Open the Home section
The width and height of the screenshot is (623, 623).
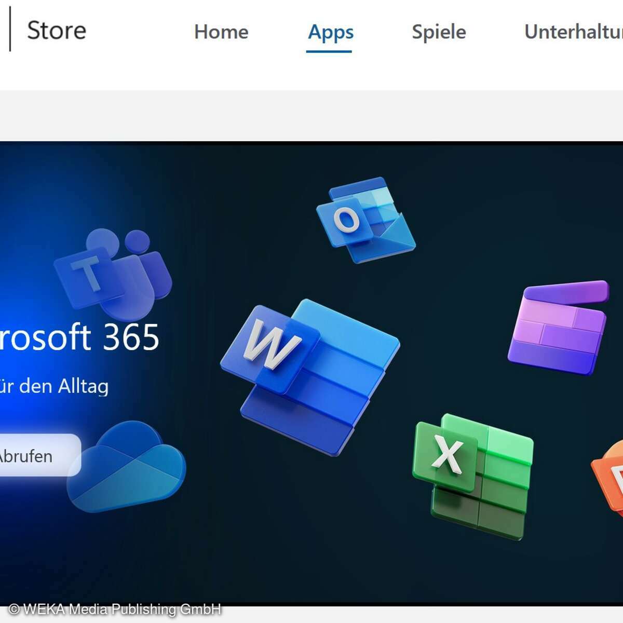coord(222,31)
